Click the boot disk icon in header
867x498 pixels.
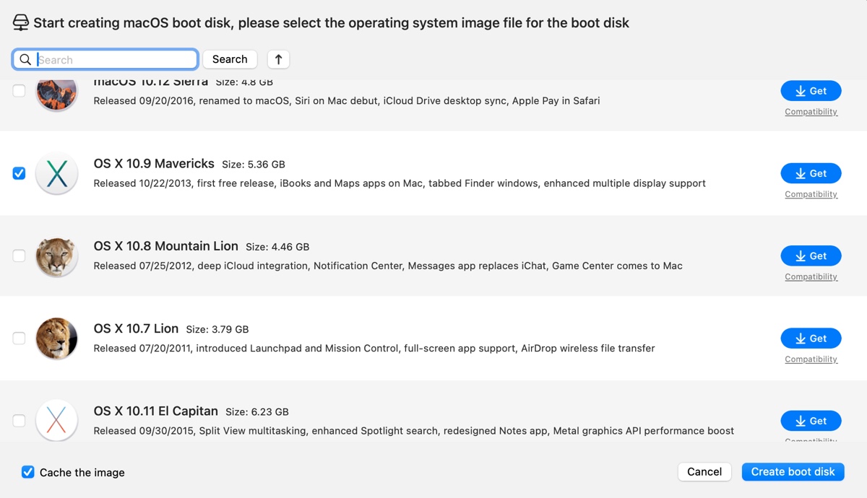pos(20,23)
